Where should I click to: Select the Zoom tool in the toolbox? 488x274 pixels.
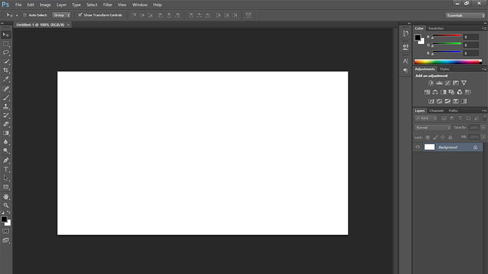pyautogui.click(x=6, y=205)
